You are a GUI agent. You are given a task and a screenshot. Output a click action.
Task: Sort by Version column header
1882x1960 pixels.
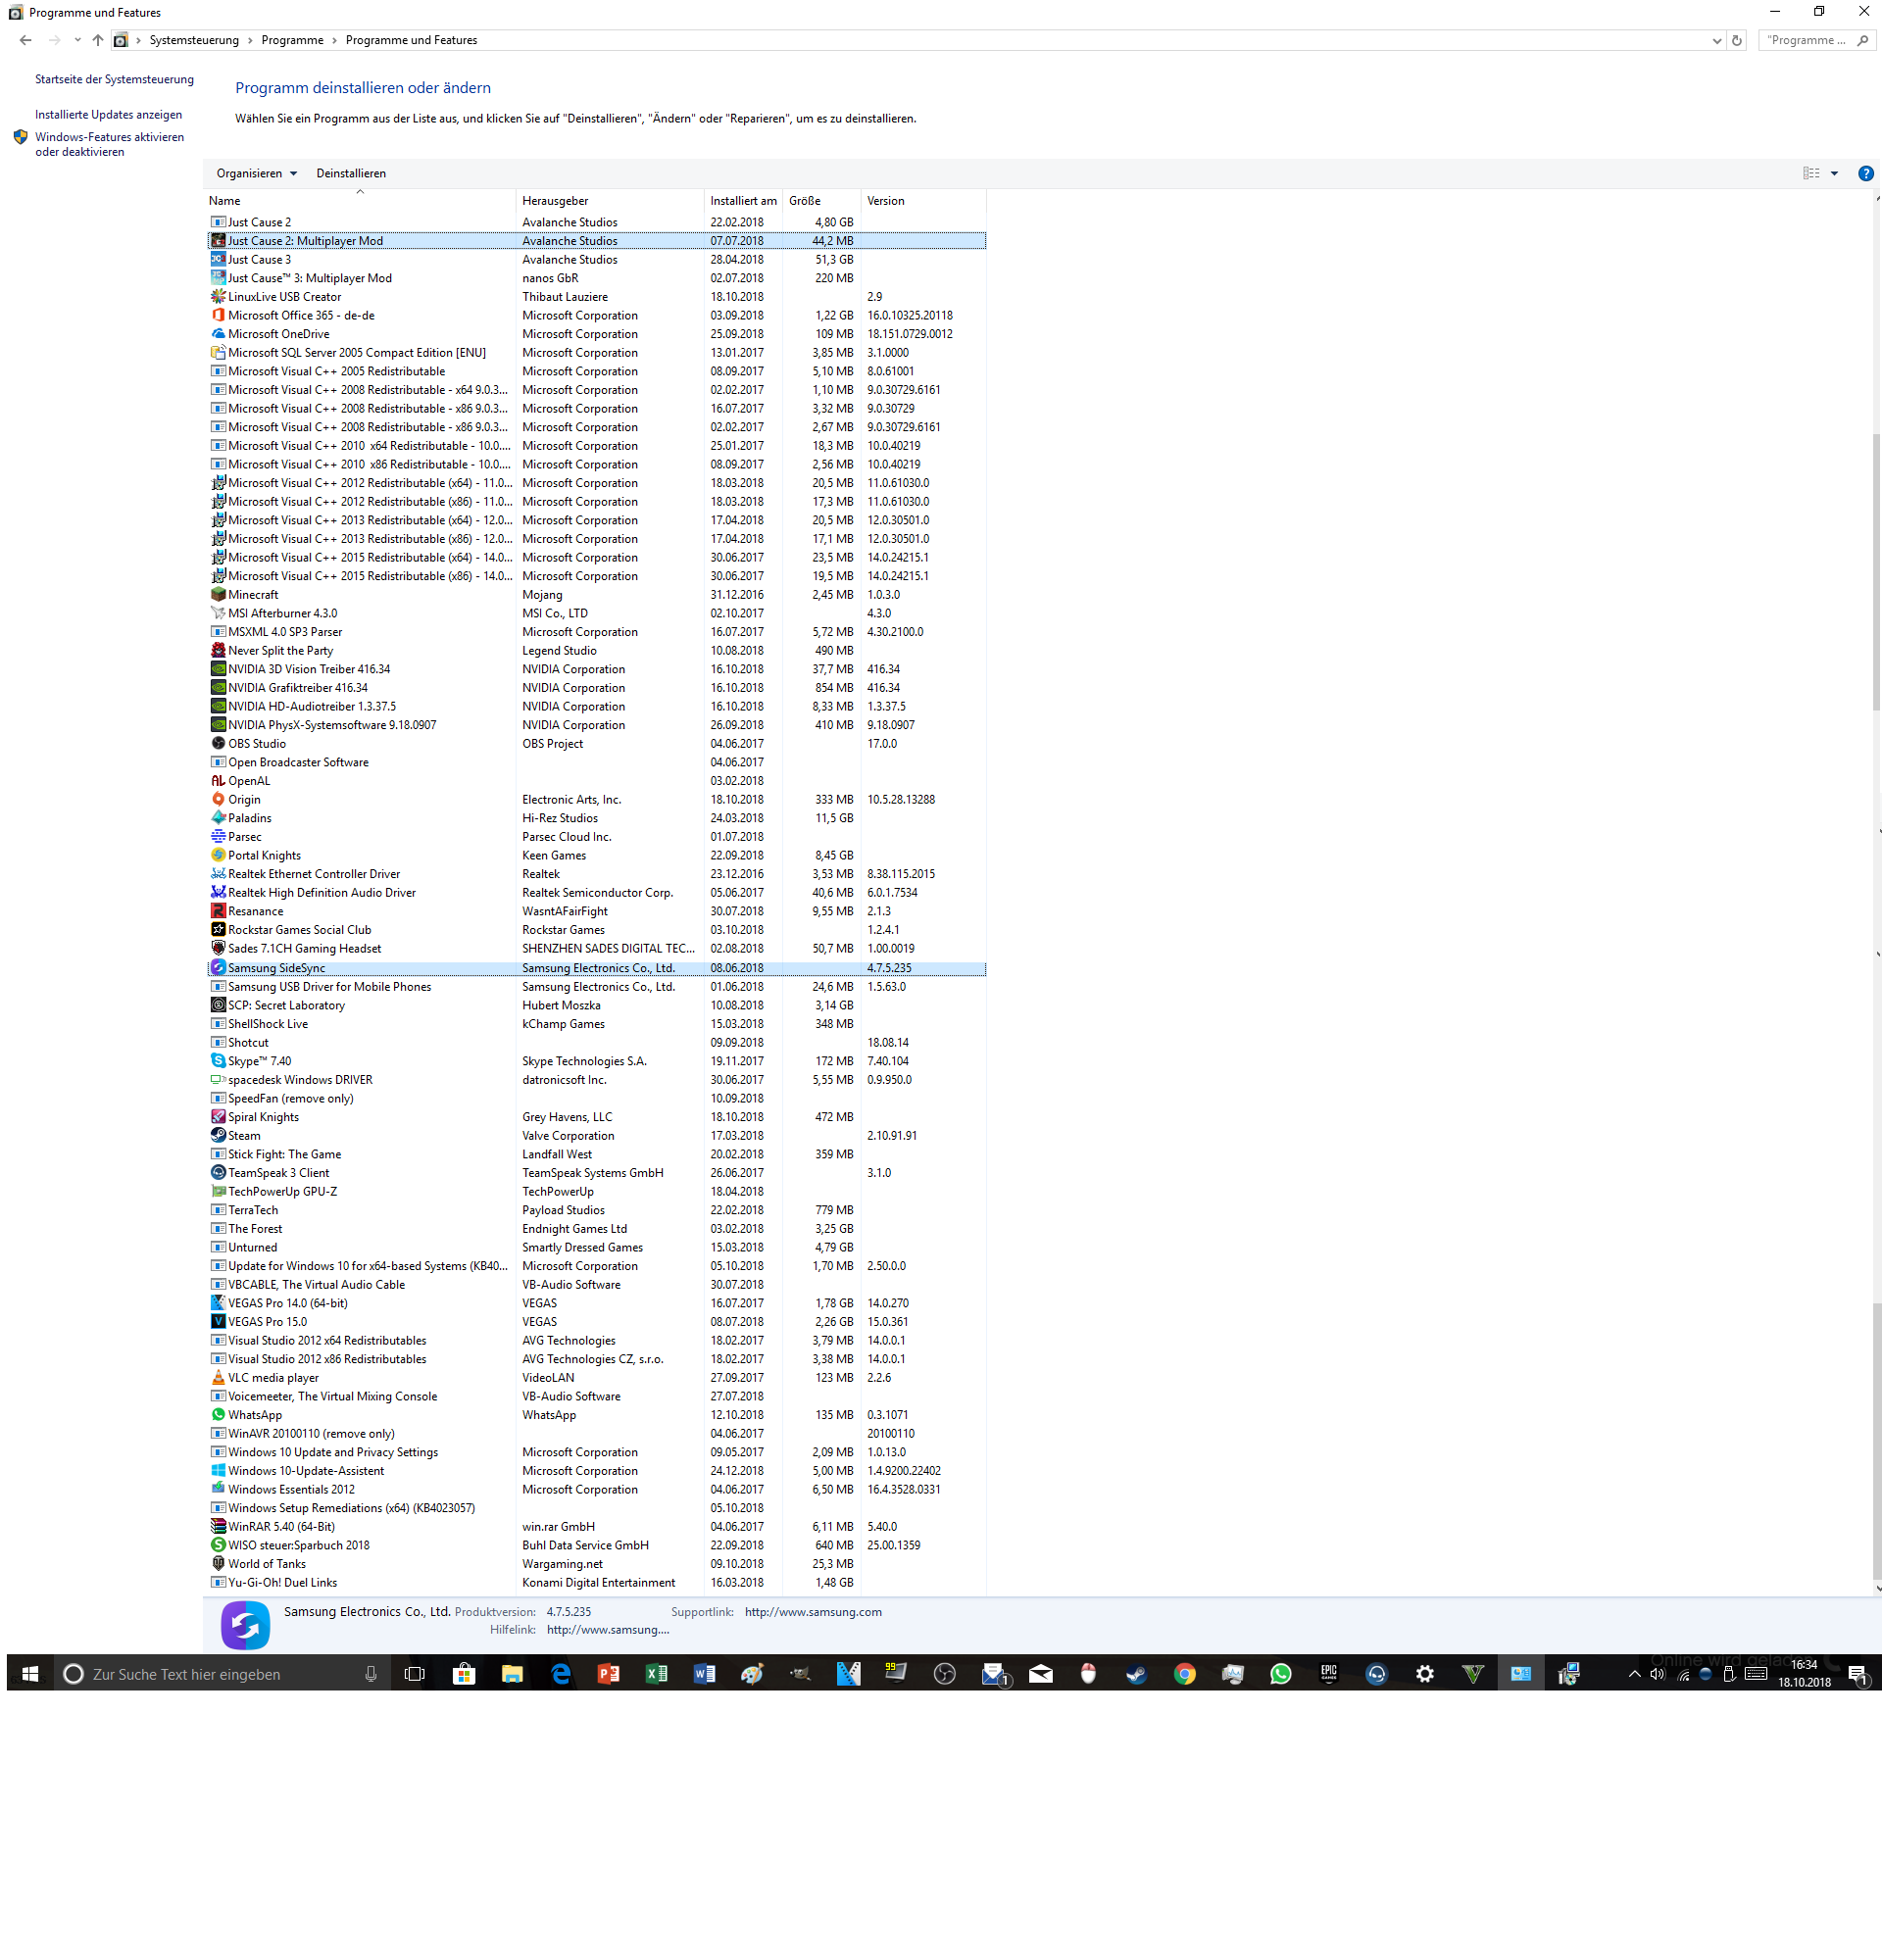(923, 201)
